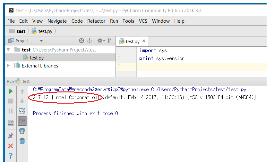The width and height of the screenshot is (274, 165).
Task: Open the Code menu
Action: pos(77,21)
